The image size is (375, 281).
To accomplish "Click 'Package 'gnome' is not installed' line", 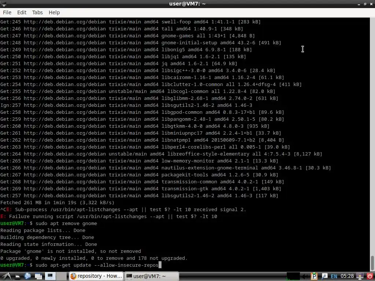I will tap(71, 251).
